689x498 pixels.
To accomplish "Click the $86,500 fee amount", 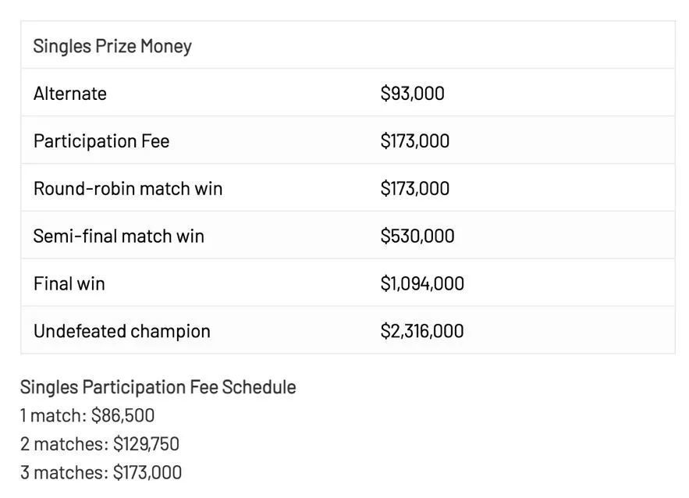I will click(123, 415).
